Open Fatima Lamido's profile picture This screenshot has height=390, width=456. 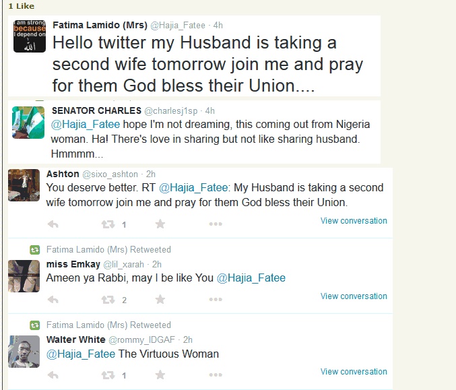coord(30,37)
